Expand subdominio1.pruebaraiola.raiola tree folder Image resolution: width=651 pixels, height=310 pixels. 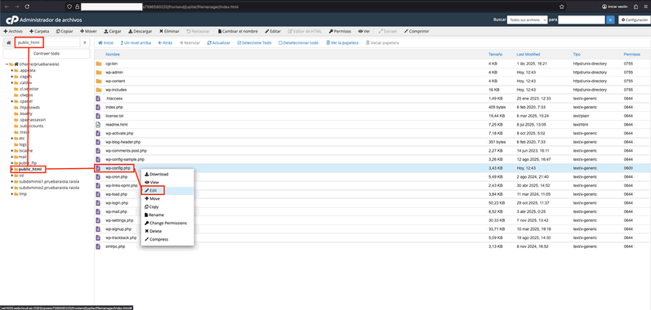(x=12, y=182)
